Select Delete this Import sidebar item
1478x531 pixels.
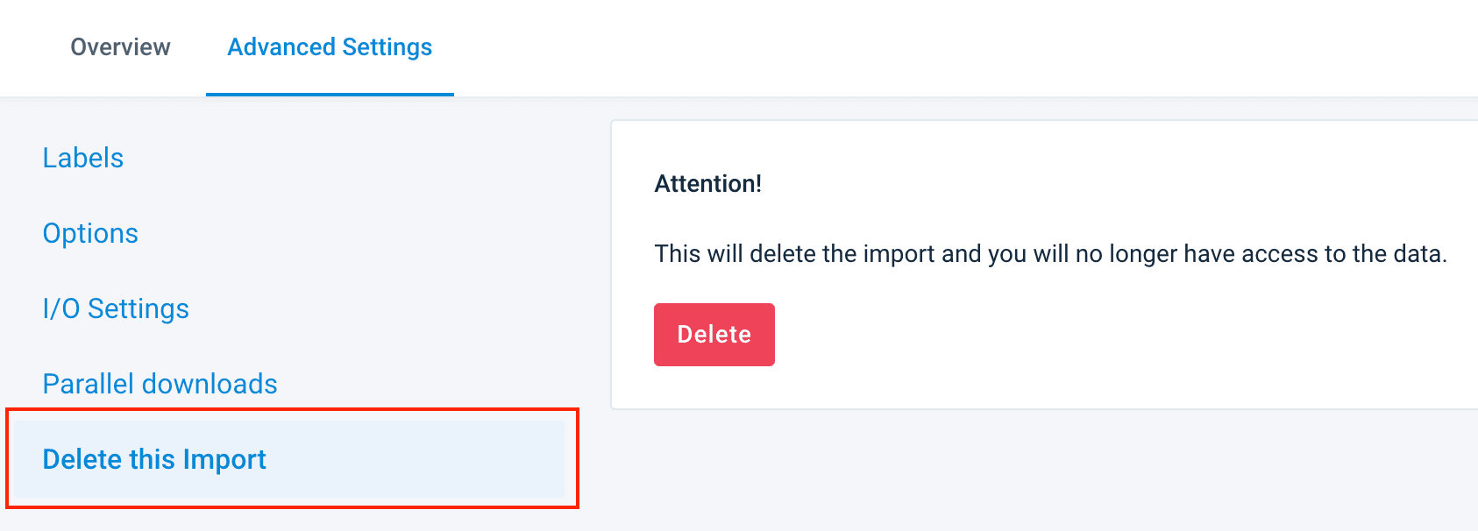(154, 459)
